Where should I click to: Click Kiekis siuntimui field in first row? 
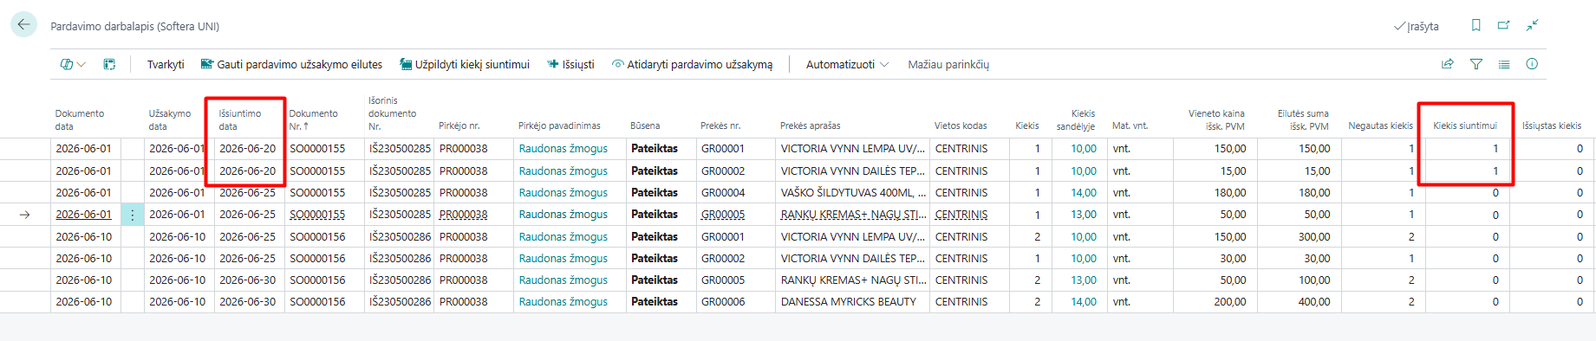click(x=1467, y=149)
